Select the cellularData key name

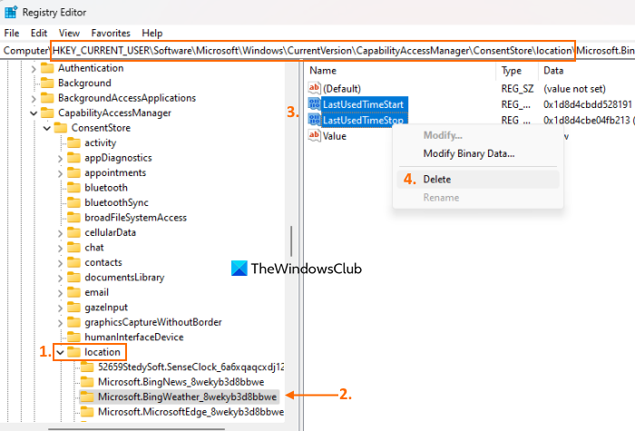pos(110,232)
